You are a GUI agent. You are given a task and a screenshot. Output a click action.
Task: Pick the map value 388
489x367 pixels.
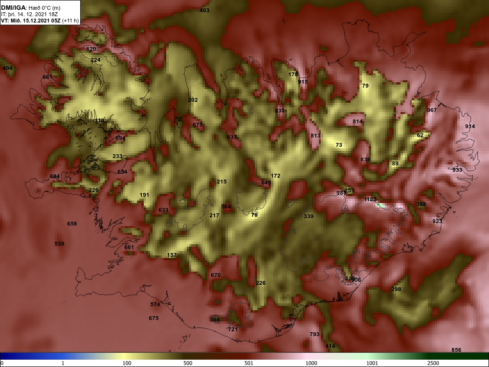pos(421,204)
